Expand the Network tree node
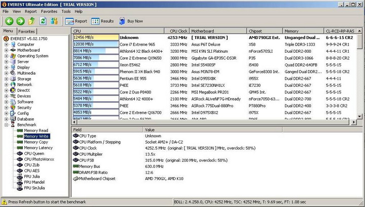This screenshot has height=207, width=365. coord(6,85)
